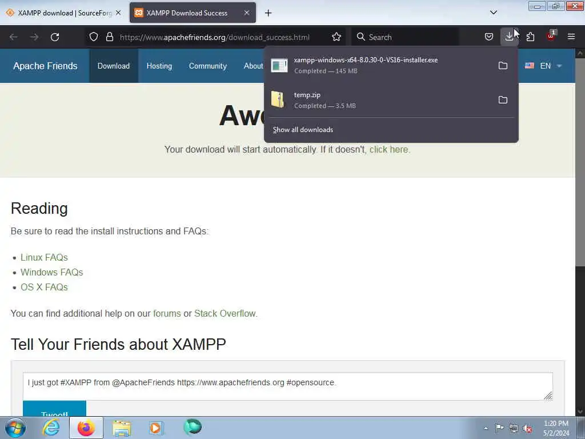This screenshot has width=585, height=439.
Task: Switch to XAMPP download SourceForge tab
Action: 63,13
